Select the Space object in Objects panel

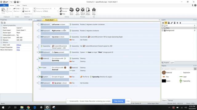tap(166, 81)
